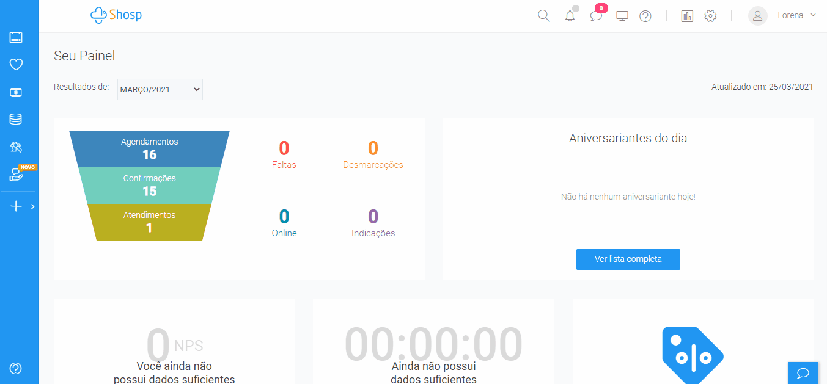Open the settings gear icon
This screenshot has width=827, height=384.
point(710,16)
